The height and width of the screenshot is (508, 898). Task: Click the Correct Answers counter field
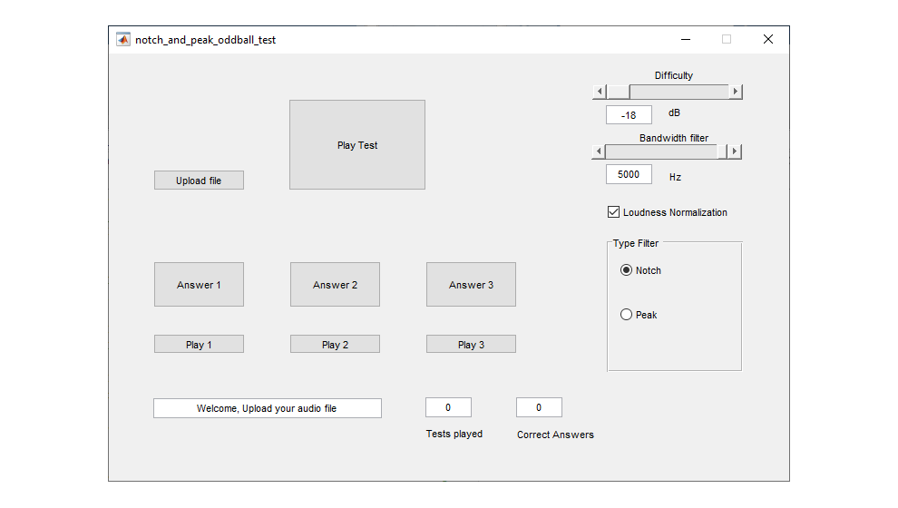[x=539, y=407]
